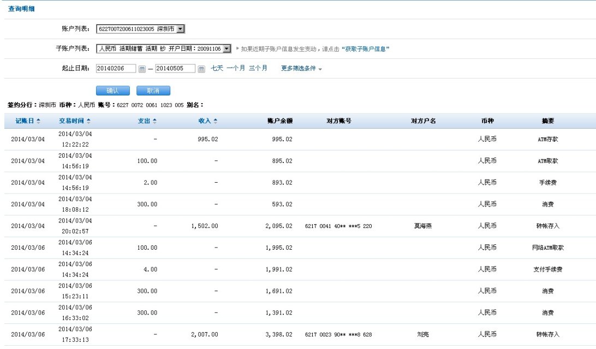Click the sort arrows beside 记账日
Viewport: 596px width, 349px height.
click(x=42, y=121)
